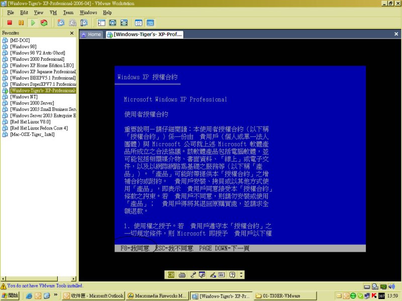This screenshot has height=301, width=402.
Task: Close the current VM tab
Action: pos(396,34)
